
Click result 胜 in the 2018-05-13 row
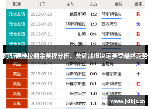pyautogui.click(x=138, y=84)
